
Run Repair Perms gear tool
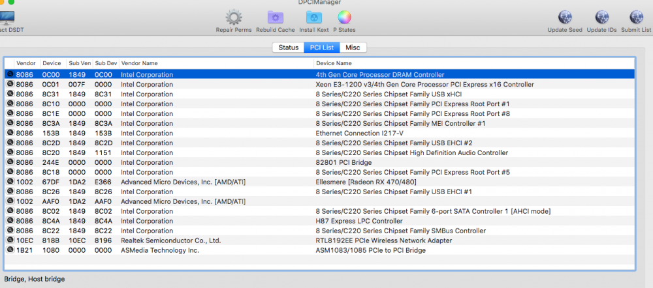(x=234, y=18)
